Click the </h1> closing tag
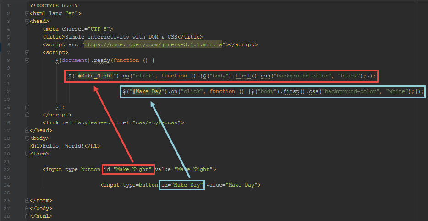The width and height of the screenshot is (428, 221). click(92, 146)
